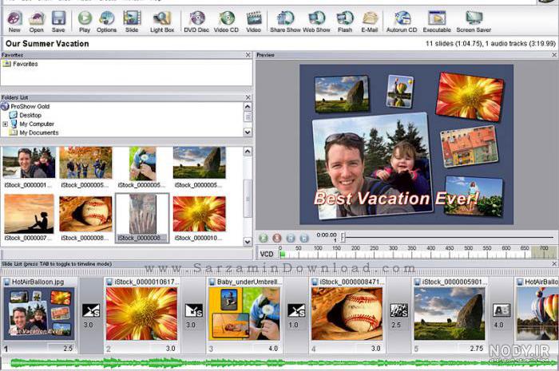Save the show using the Save icon

coord(58,22)
